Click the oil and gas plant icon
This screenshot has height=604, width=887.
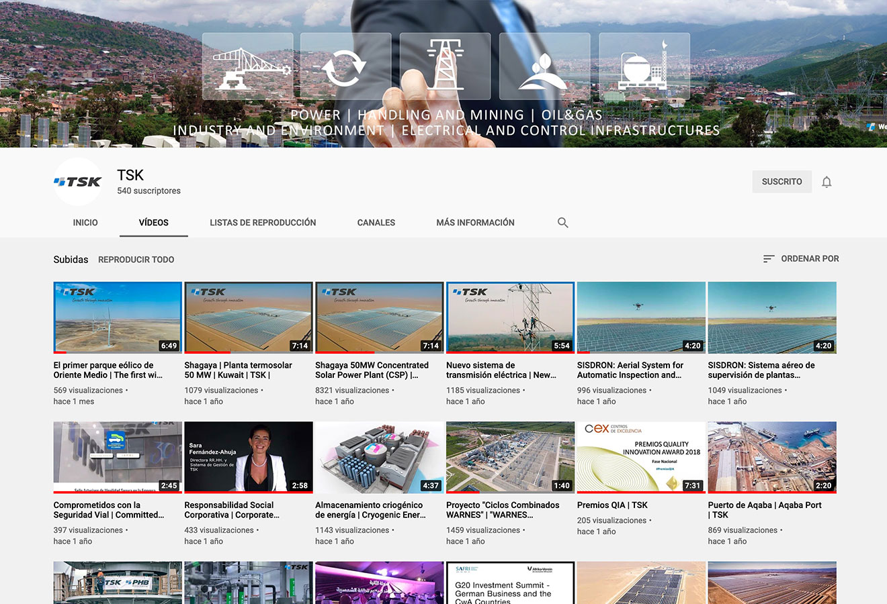pos(644,66)
